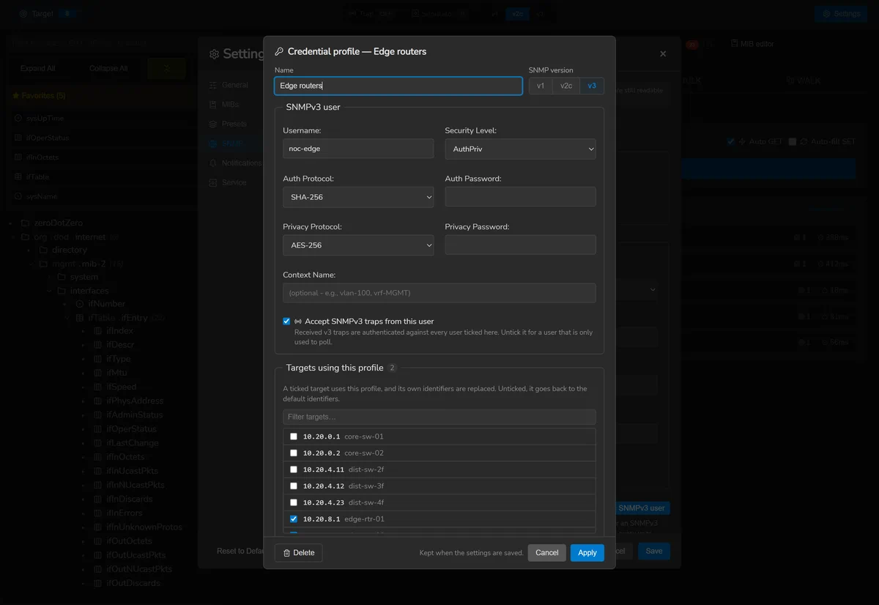Apply the Edge routers credential profile
Screen dimensions: 879x605
point(587,552)
